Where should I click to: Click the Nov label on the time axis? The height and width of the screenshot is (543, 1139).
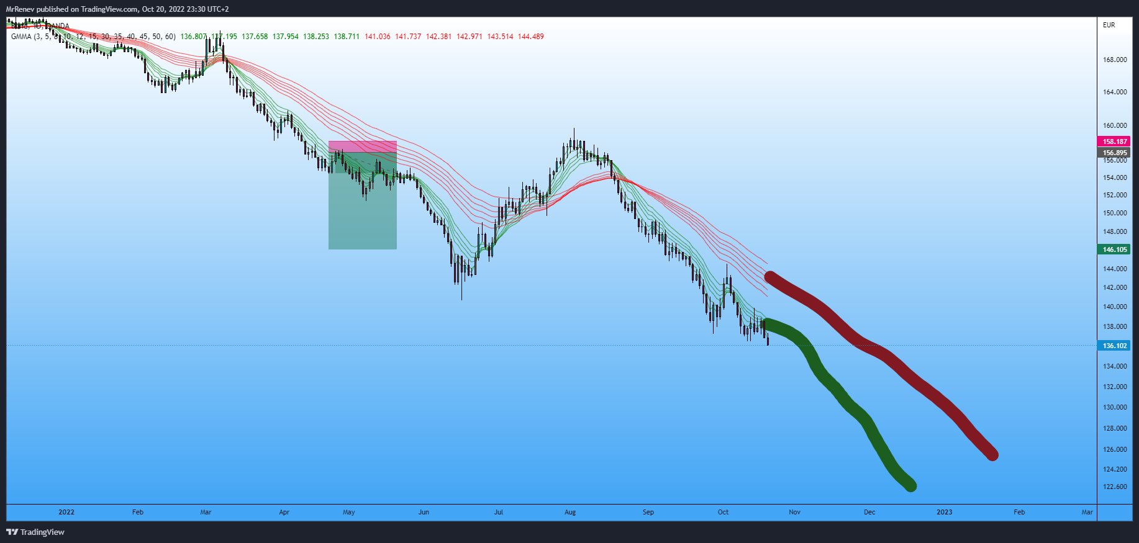click(795, 512)
